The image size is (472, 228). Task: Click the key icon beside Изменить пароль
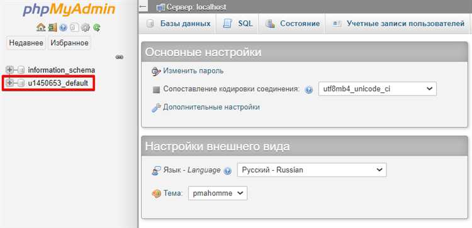(x=156, y=72)
